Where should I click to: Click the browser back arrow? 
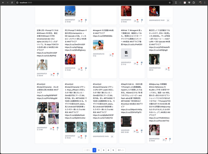click(x=3, y=3)
